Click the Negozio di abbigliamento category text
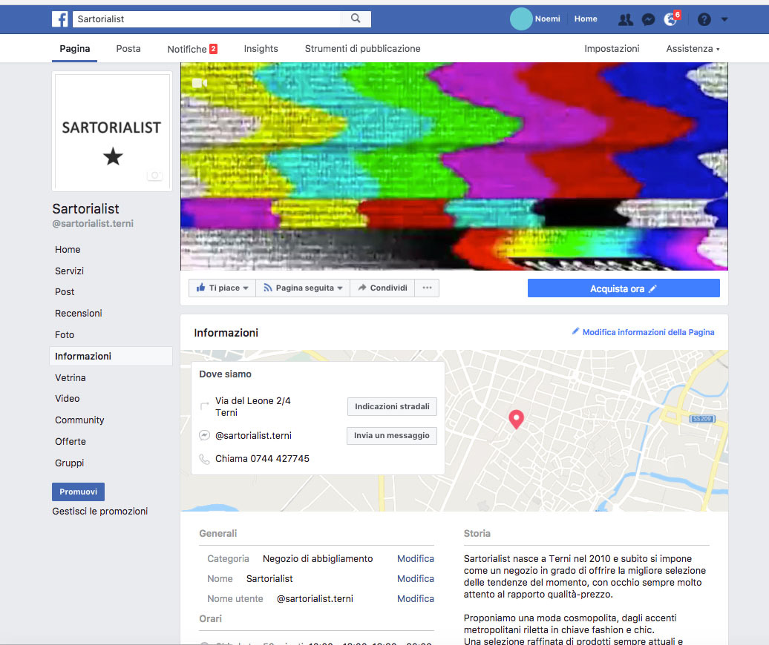The height and width of the screenshot is (645, 769). tap(318, 559)
